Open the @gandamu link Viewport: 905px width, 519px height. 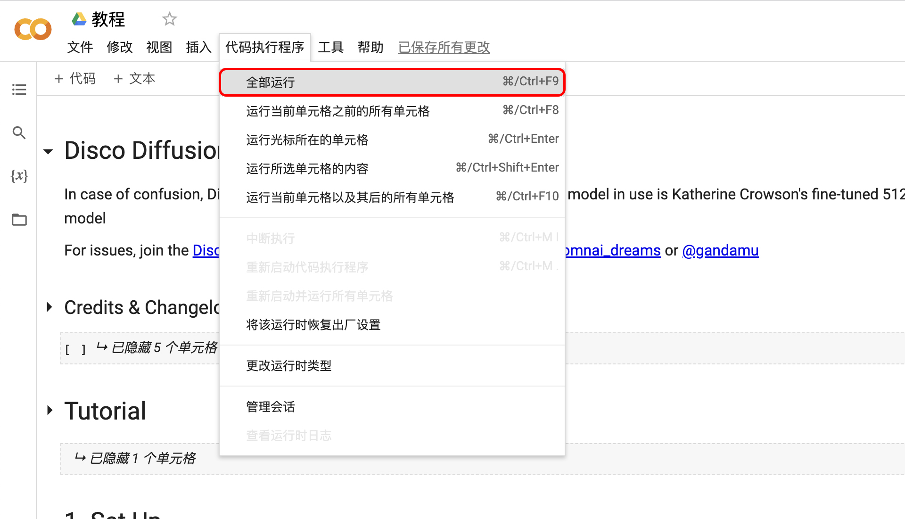[x=720, y=250]
